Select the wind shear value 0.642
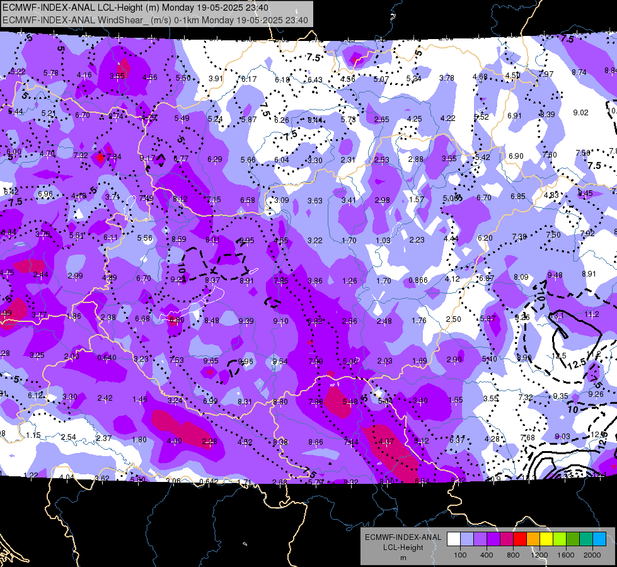 [209, 481]
